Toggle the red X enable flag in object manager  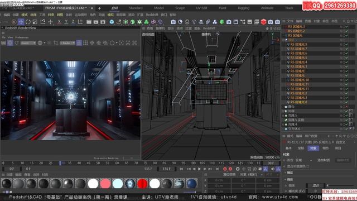coord(346,107)
